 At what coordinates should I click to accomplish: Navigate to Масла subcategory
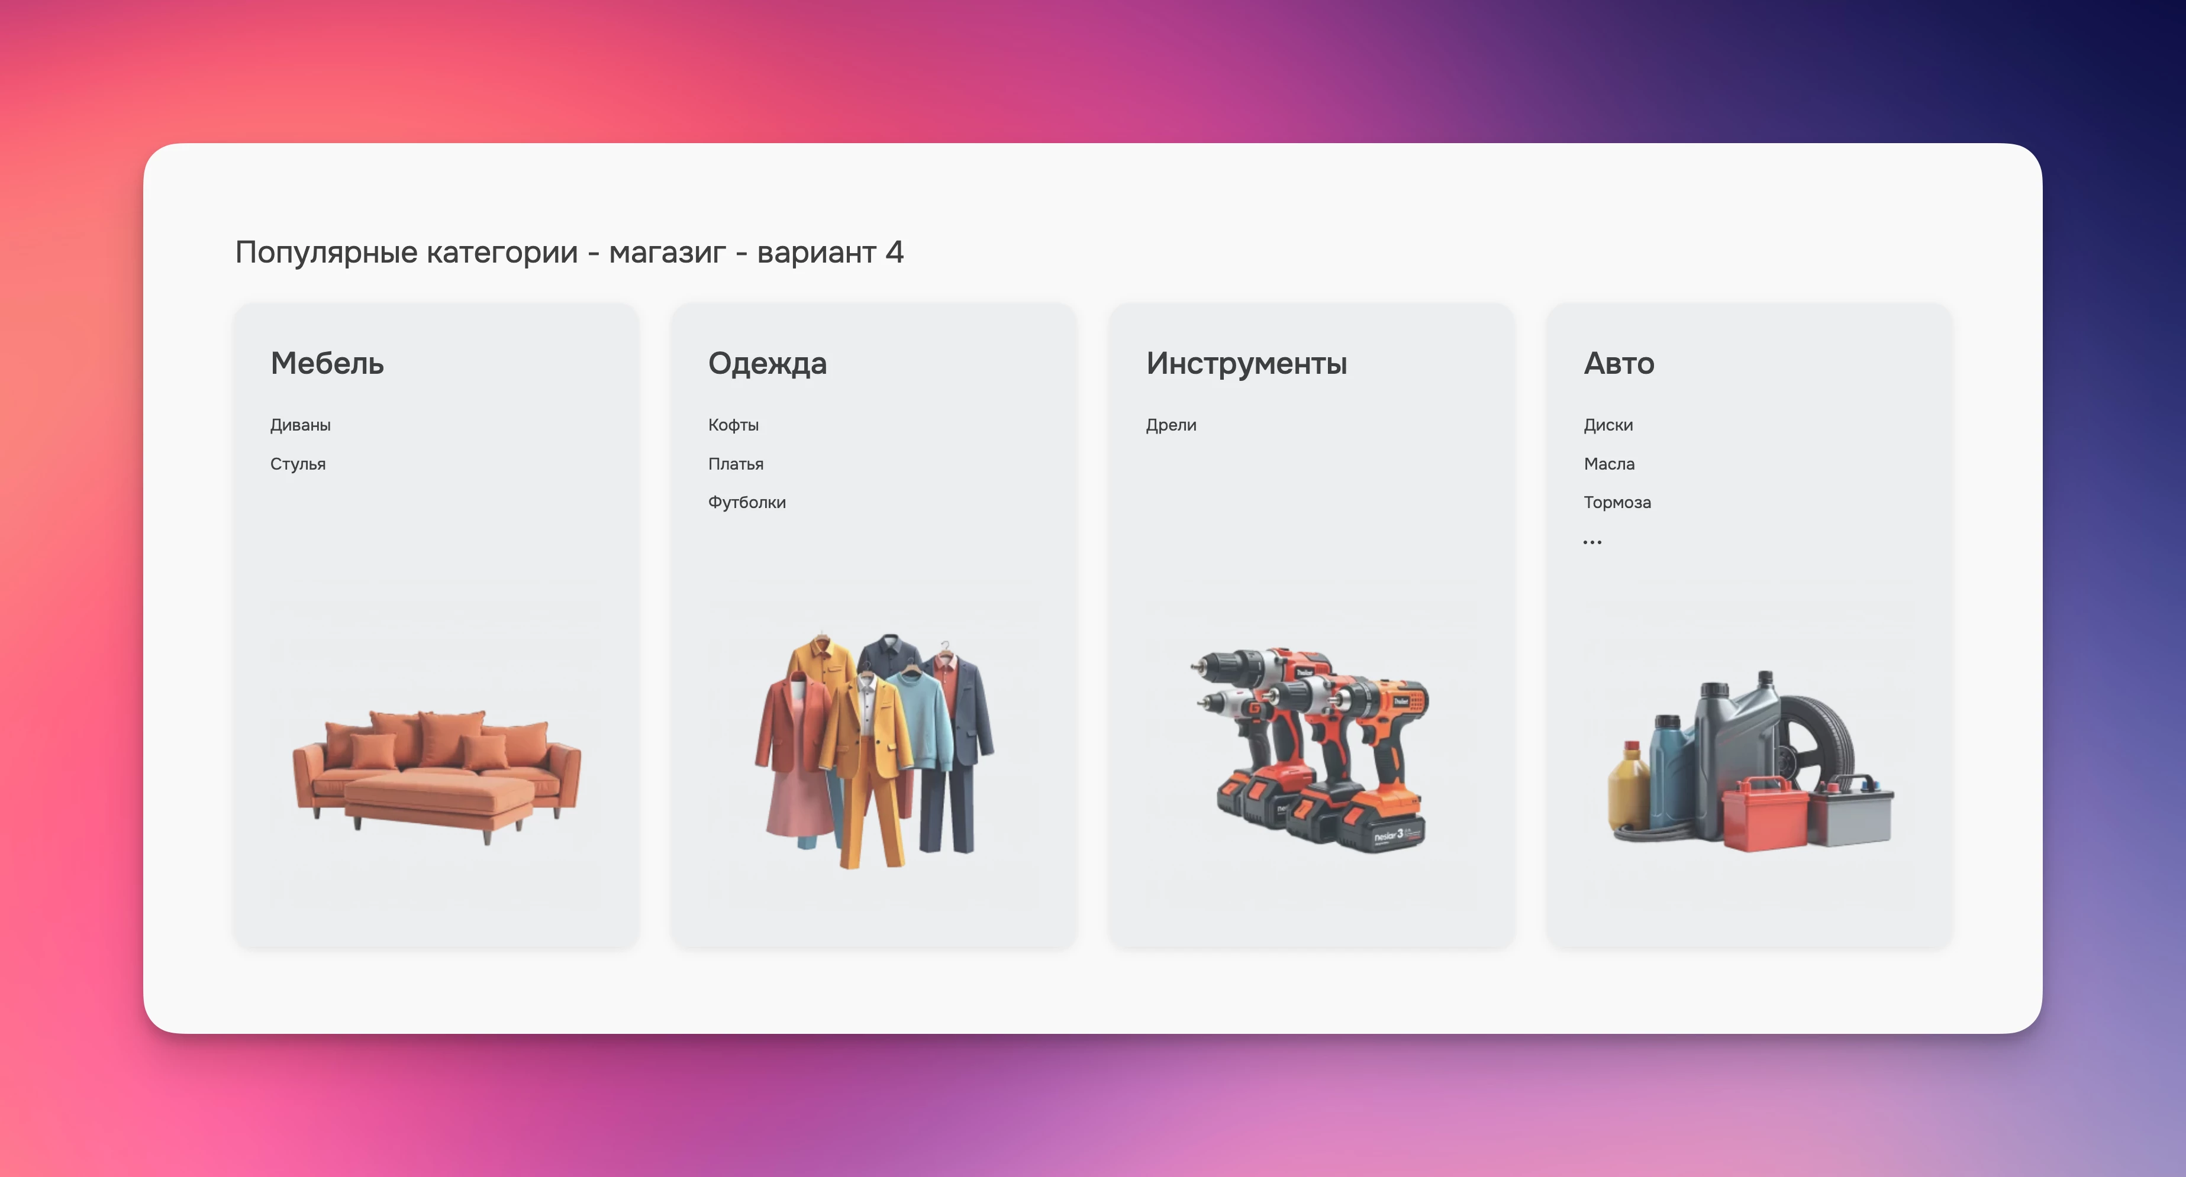point(1609,464)
